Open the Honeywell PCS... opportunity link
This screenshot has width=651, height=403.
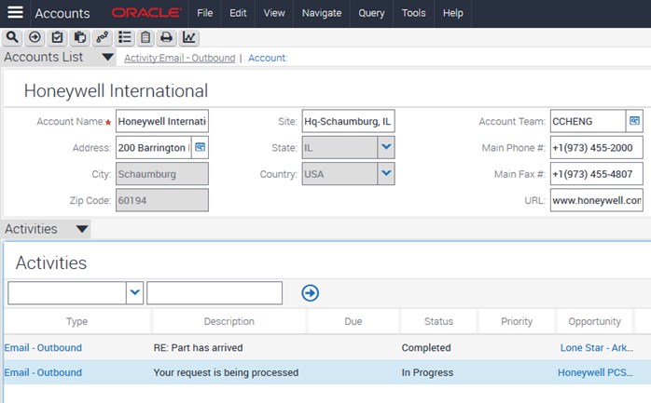click(x=595, y=372)
